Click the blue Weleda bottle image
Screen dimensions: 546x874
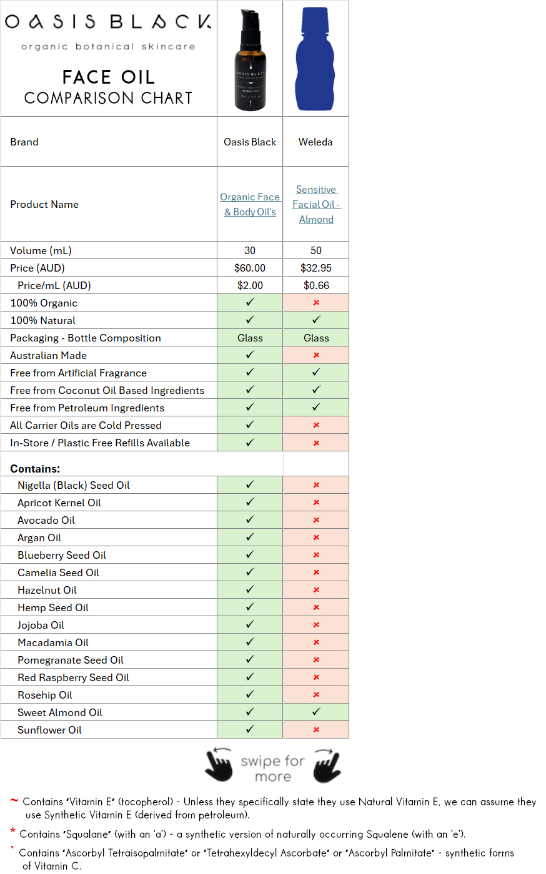tap(316, 60)
